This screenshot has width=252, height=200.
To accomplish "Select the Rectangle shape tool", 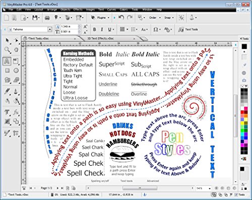I will (x=7, y=71).
